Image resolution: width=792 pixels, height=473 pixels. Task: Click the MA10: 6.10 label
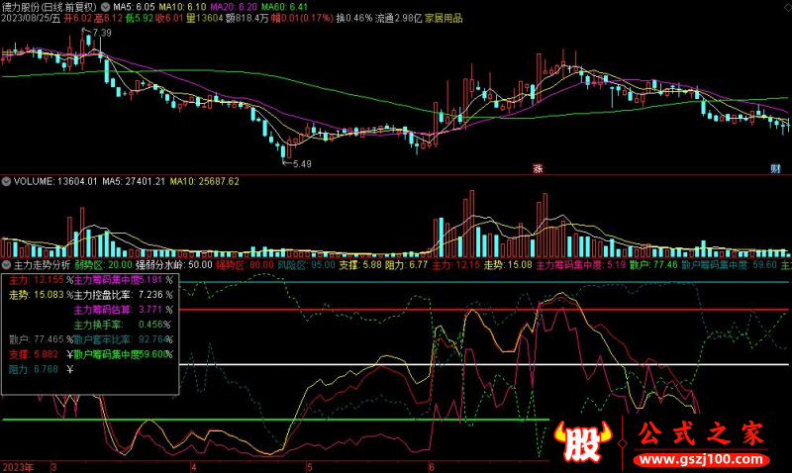(x=182, y=7)
